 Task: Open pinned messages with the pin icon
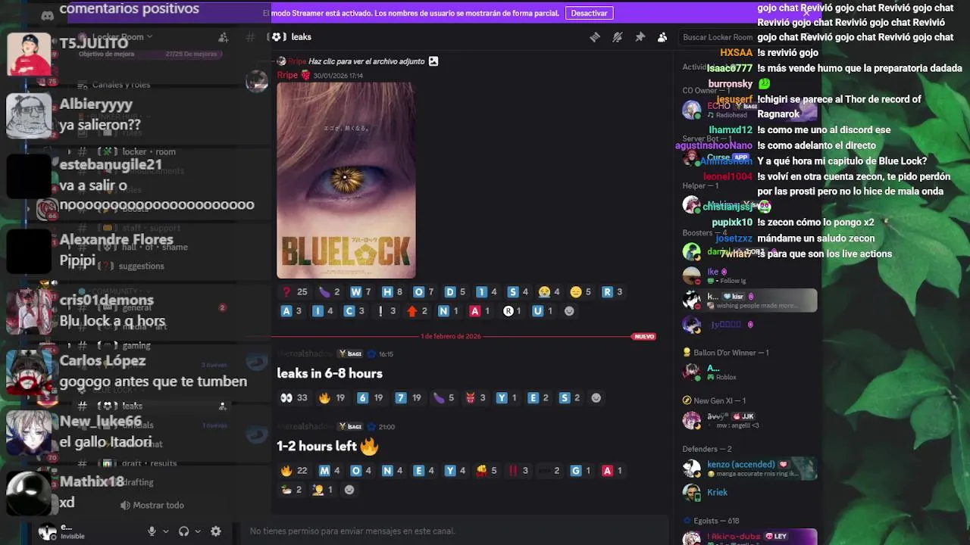tap(640, 37)
